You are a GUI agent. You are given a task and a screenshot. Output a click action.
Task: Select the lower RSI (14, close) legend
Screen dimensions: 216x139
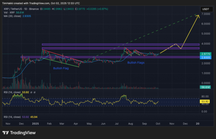12,117
